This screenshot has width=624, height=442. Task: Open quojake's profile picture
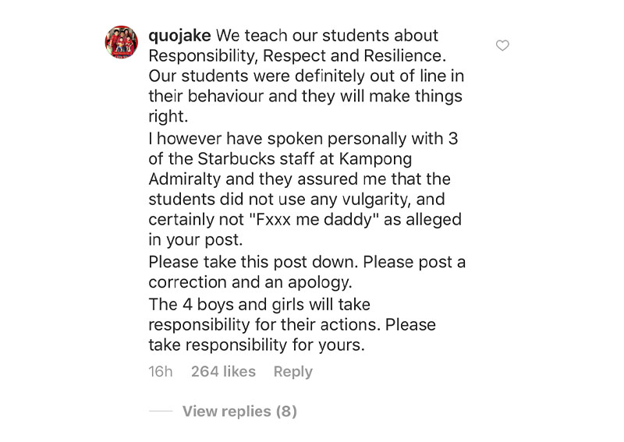pyautogui.click(x=121, y=42)
